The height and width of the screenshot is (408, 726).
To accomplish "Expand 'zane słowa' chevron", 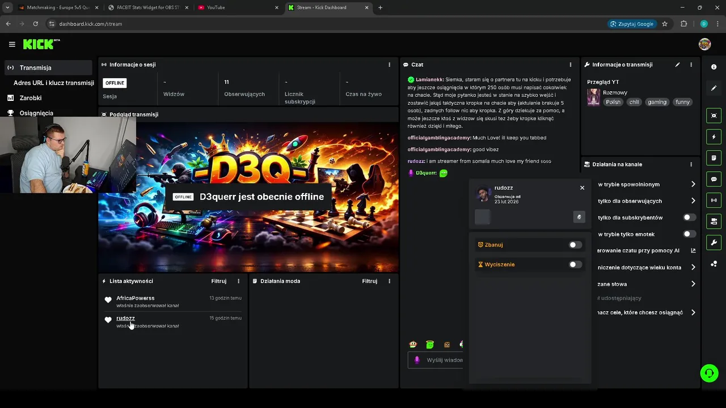I will 693,284.
